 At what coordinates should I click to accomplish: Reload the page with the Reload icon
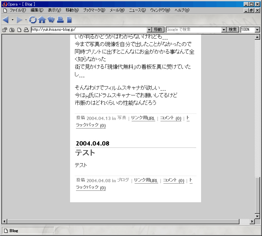33,20
